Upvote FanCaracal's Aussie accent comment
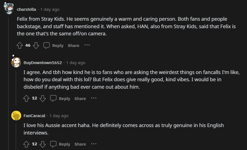This screenshot has width=247, height=150. pos(26,144)
